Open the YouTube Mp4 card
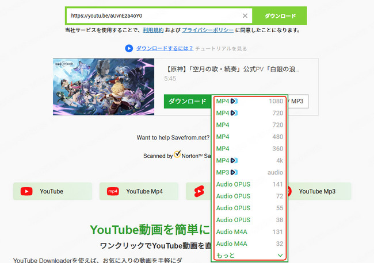The width and height of the screenshot is (374, 263). coord(139,191)
